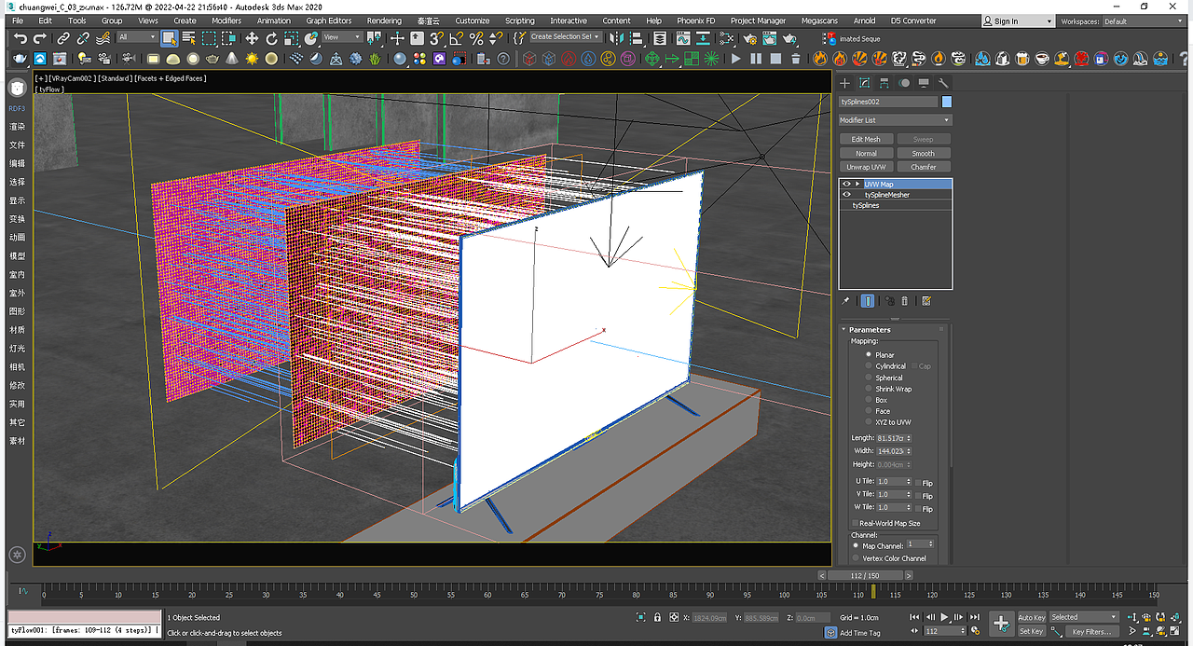The width and height of the screenshot is (1193, 646).
Task: Click the Key Filters button
Action: coord(1090,631)
